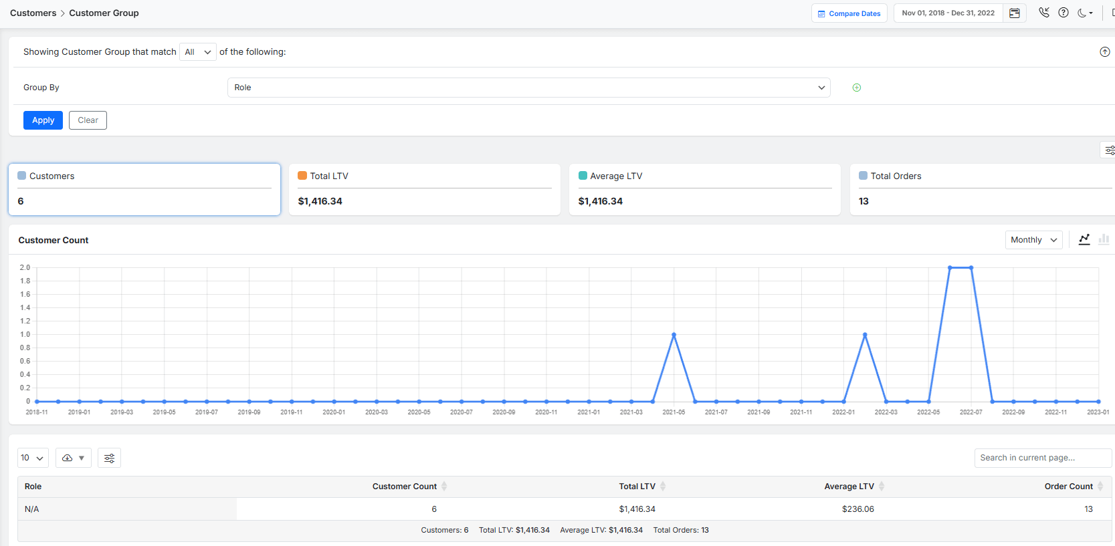Select the Average LTV metric card
Viewport: 1115px width, 546px height.
[704, 189]
